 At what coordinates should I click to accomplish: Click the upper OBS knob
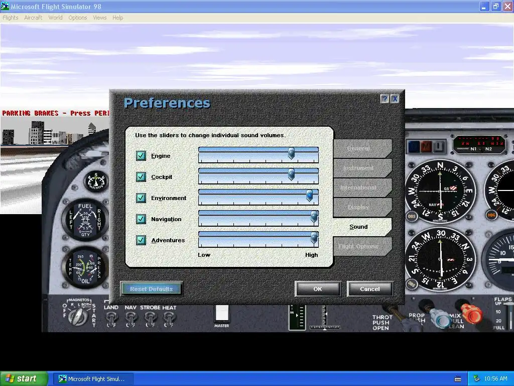pyautogui.click(x=412, y=216)
